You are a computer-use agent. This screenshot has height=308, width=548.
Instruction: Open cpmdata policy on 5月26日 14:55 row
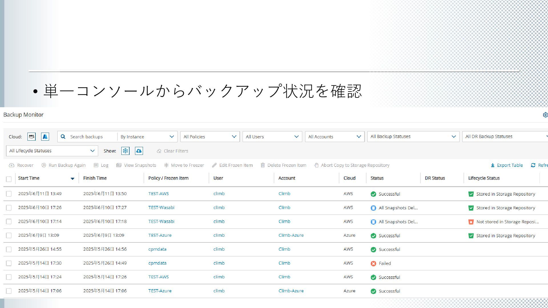pos(157,249)
